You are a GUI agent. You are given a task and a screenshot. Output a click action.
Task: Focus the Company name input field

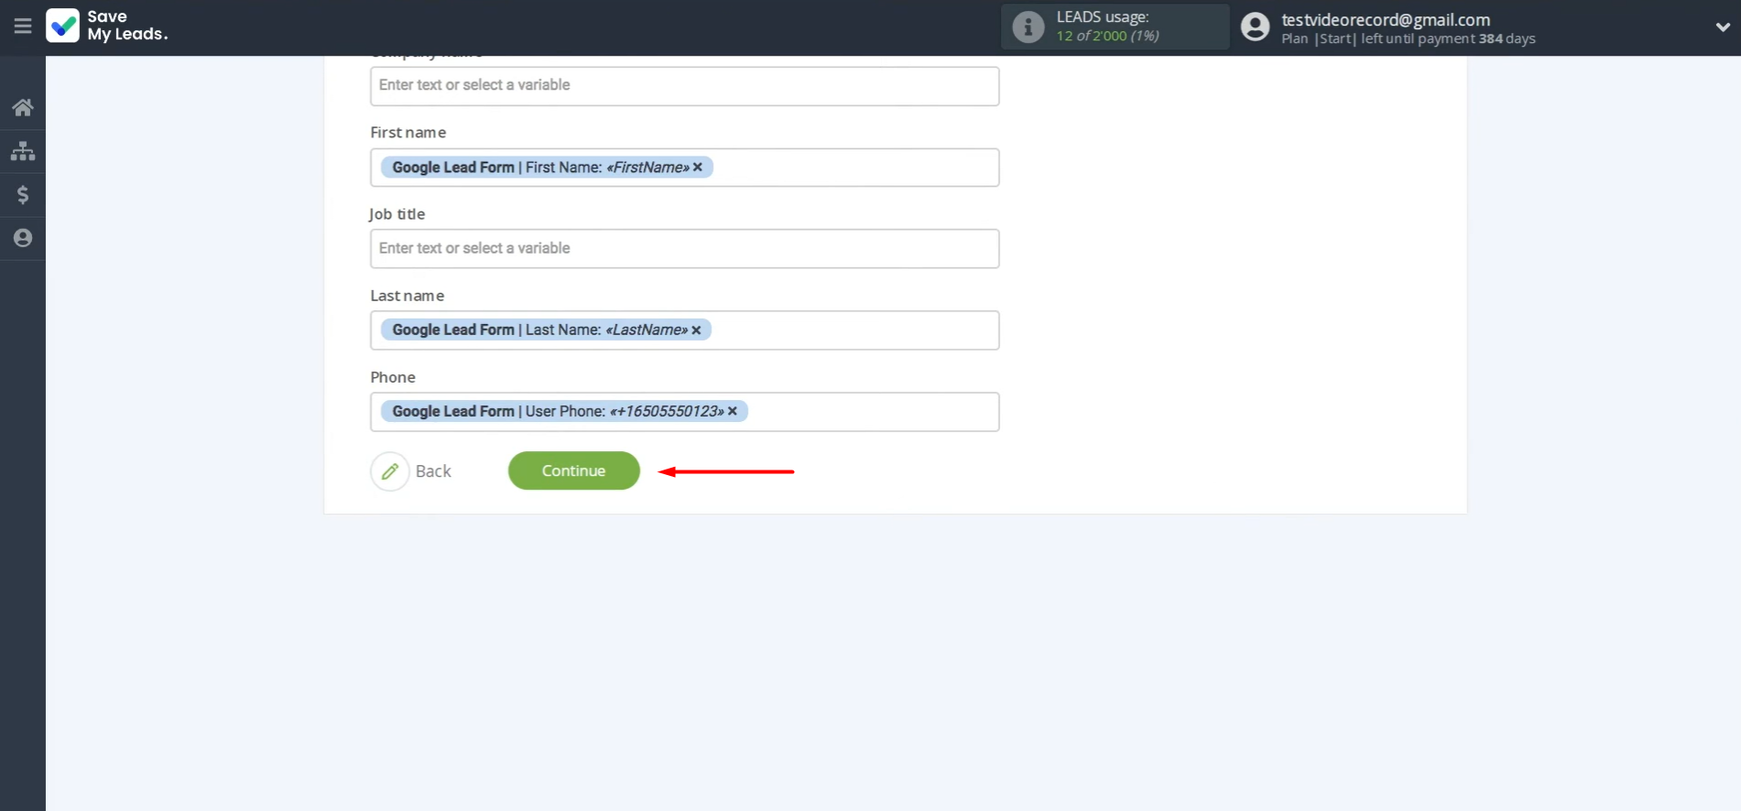[x=684, y=86]
